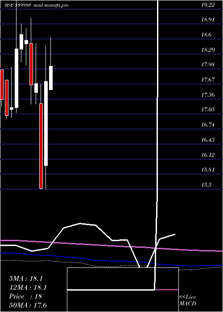Click the 16.43 price axis label
This screenshot has height=312, width=223.
208,140
